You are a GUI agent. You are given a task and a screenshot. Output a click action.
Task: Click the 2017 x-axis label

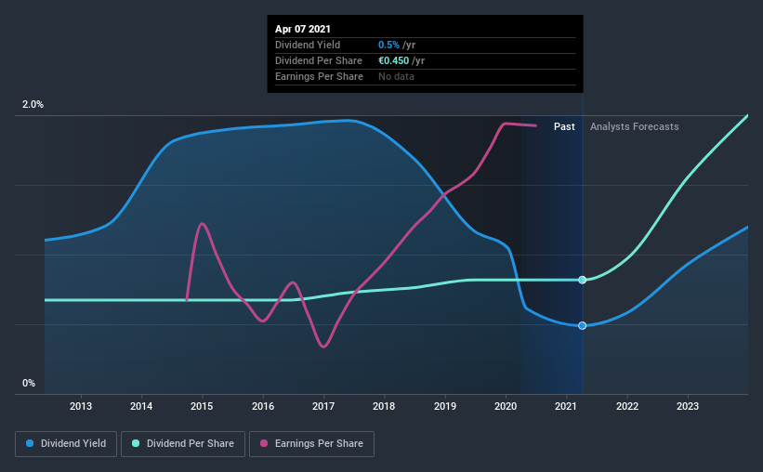click(323, 406)
